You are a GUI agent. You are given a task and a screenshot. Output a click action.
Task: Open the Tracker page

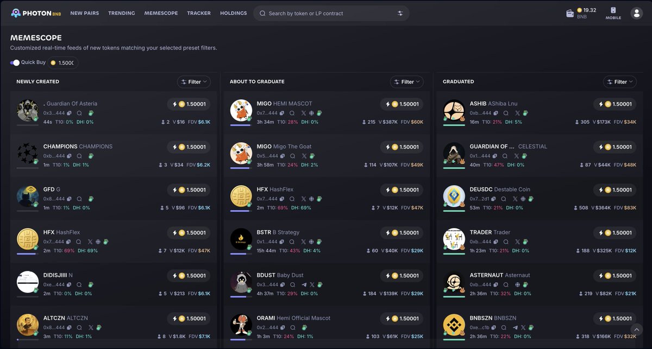point(199,13)
